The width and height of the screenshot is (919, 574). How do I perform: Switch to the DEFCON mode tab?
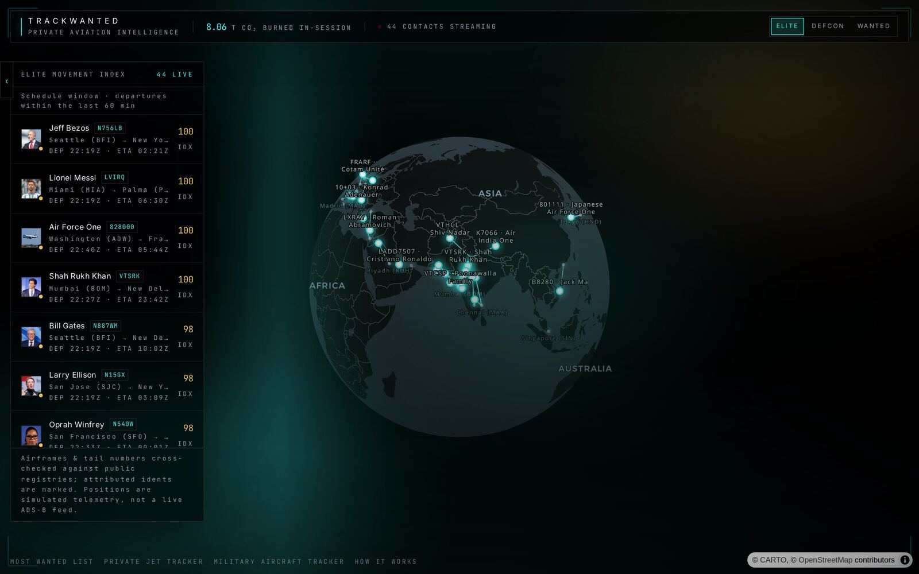point(828,26)
